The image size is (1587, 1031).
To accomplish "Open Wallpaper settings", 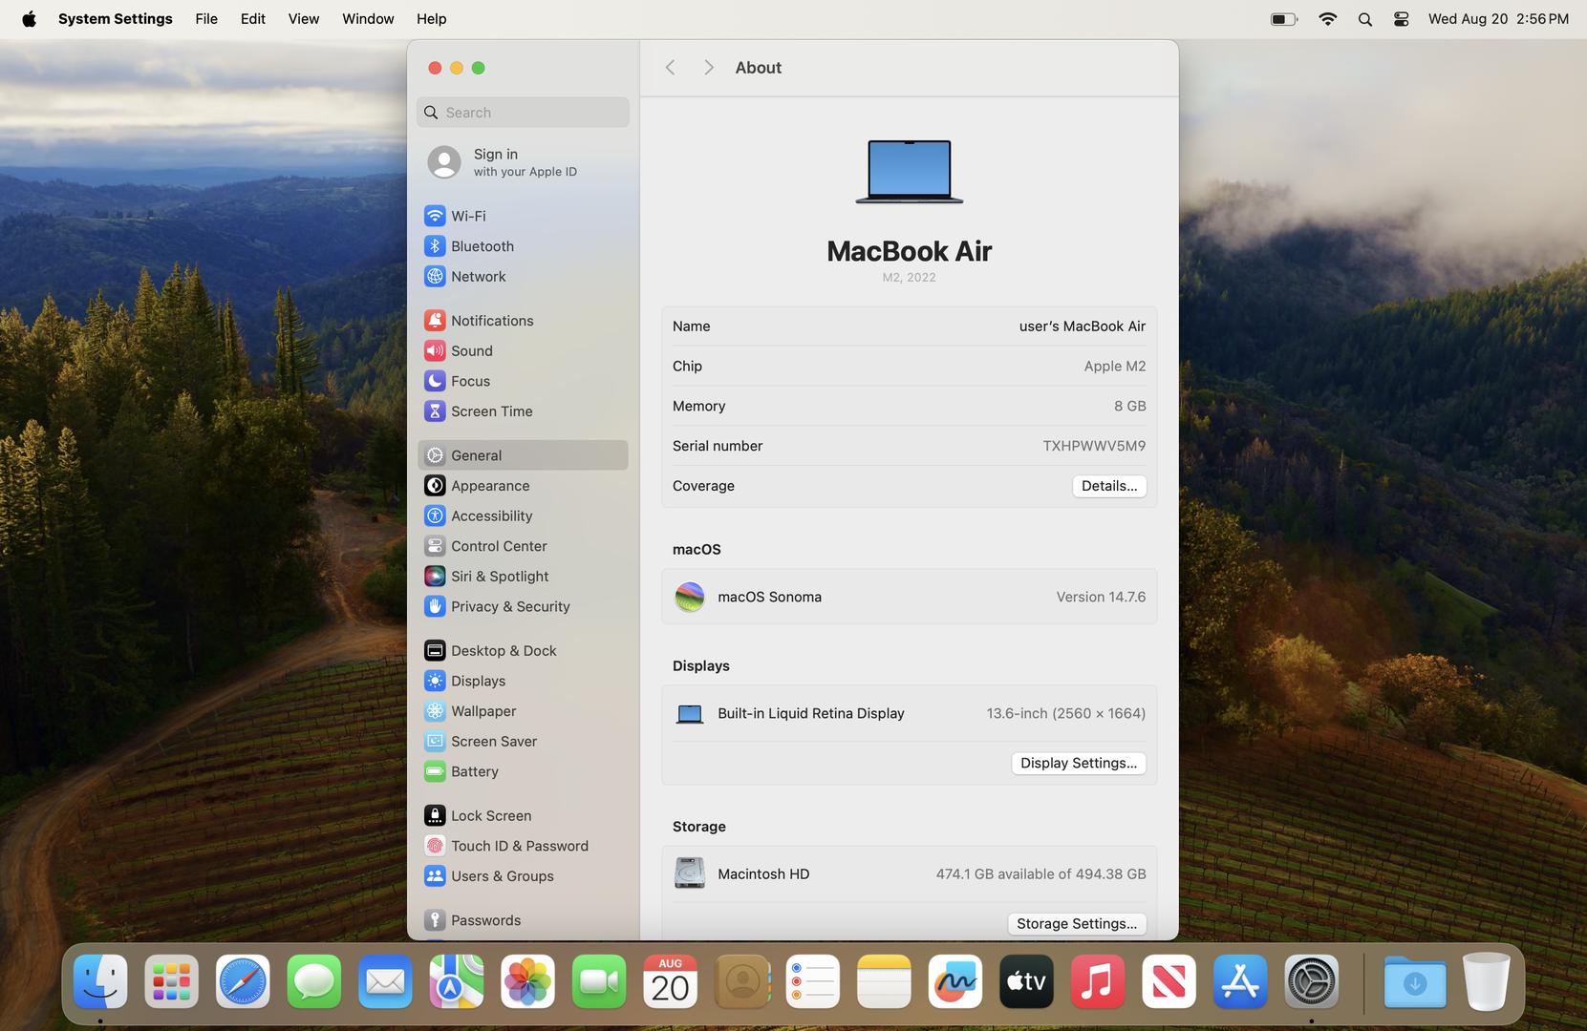I will (x=522, y=711).
